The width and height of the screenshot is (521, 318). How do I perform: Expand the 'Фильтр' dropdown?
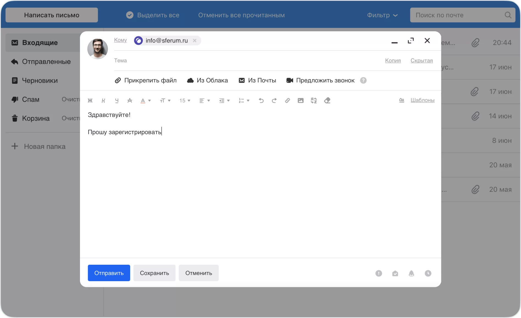[x=382, y=15]
